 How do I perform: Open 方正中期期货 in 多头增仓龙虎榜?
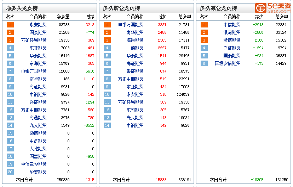pyautogui.click(x=131, y=79)
